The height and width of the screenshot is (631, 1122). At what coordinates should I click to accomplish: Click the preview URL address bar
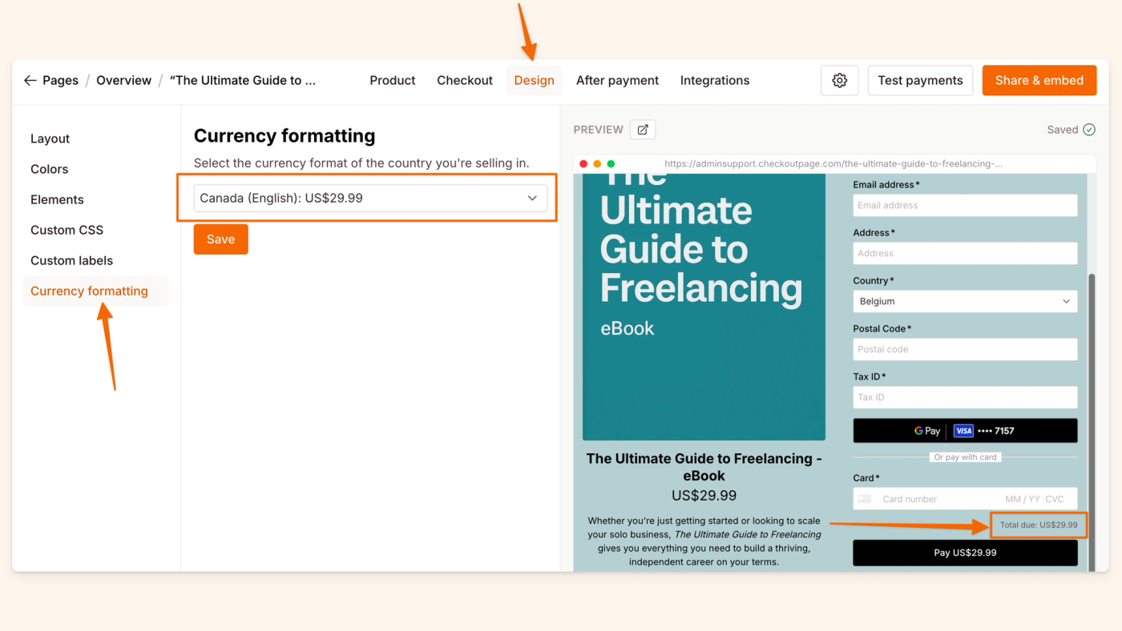(x=833, y=163)
